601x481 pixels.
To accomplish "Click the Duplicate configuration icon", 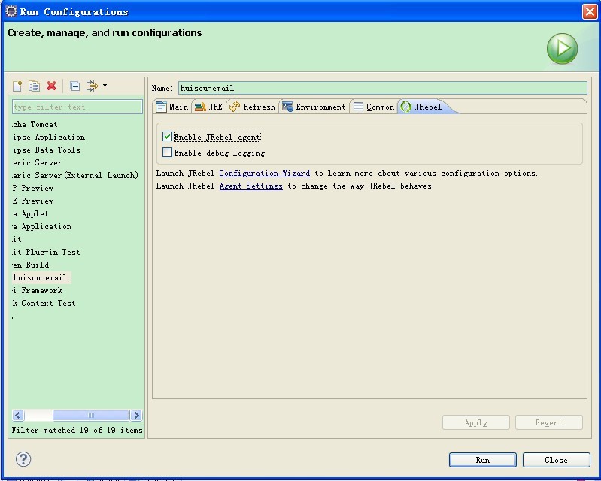I will pos(34,86).
